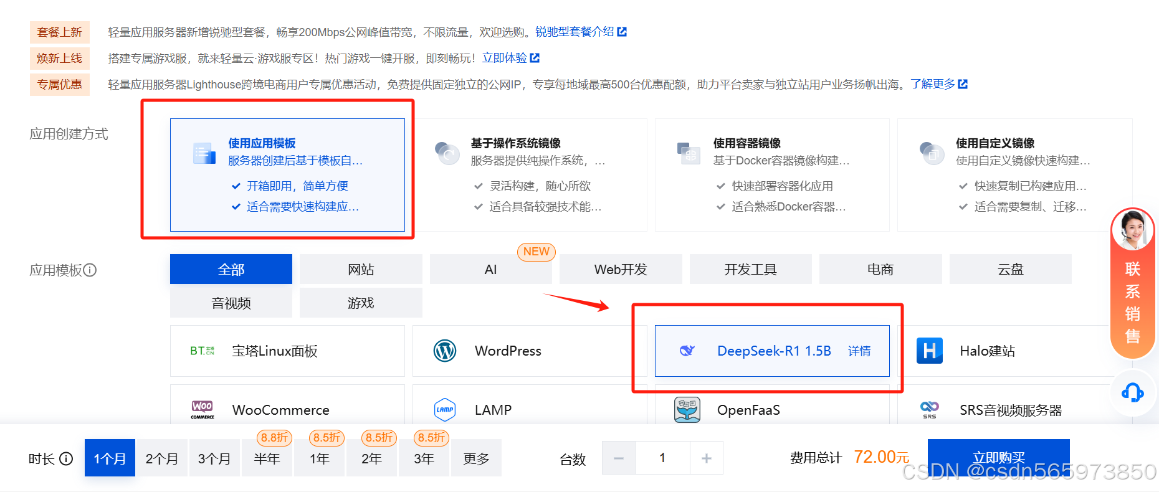This screenshot has height=492, width=1159.
Task: Click info icon beside 应用模板
Action: click(90, 270)
